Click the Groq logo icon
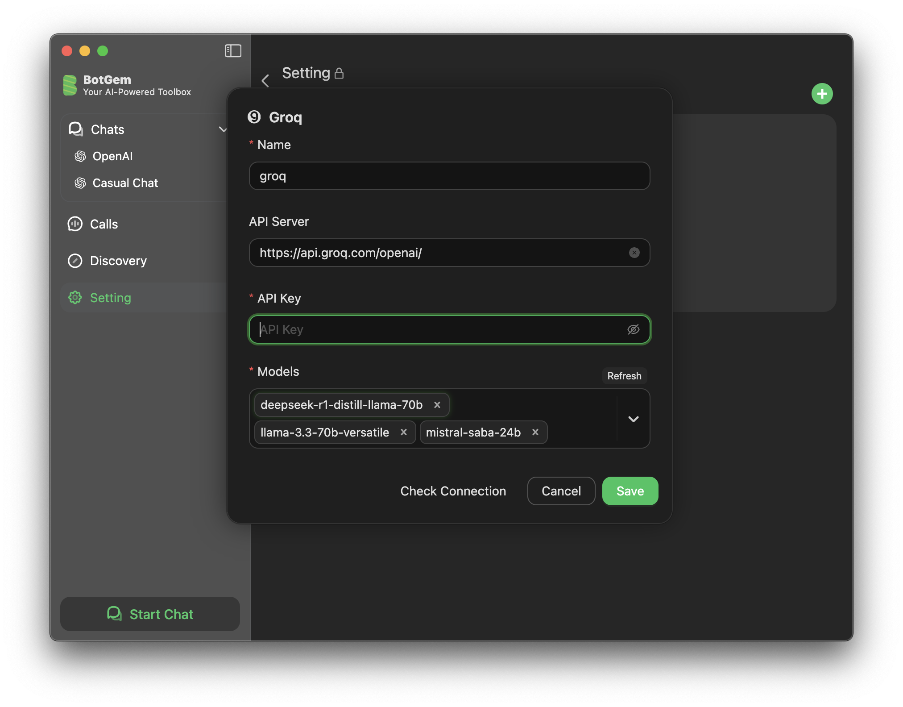Screen dimensions: 903x707 [x=254, y=117]
